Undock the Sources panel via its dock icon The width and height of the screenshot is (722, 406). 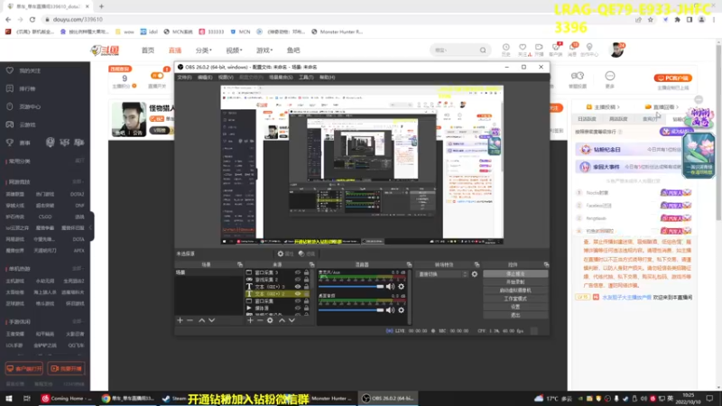coord(311,264)
